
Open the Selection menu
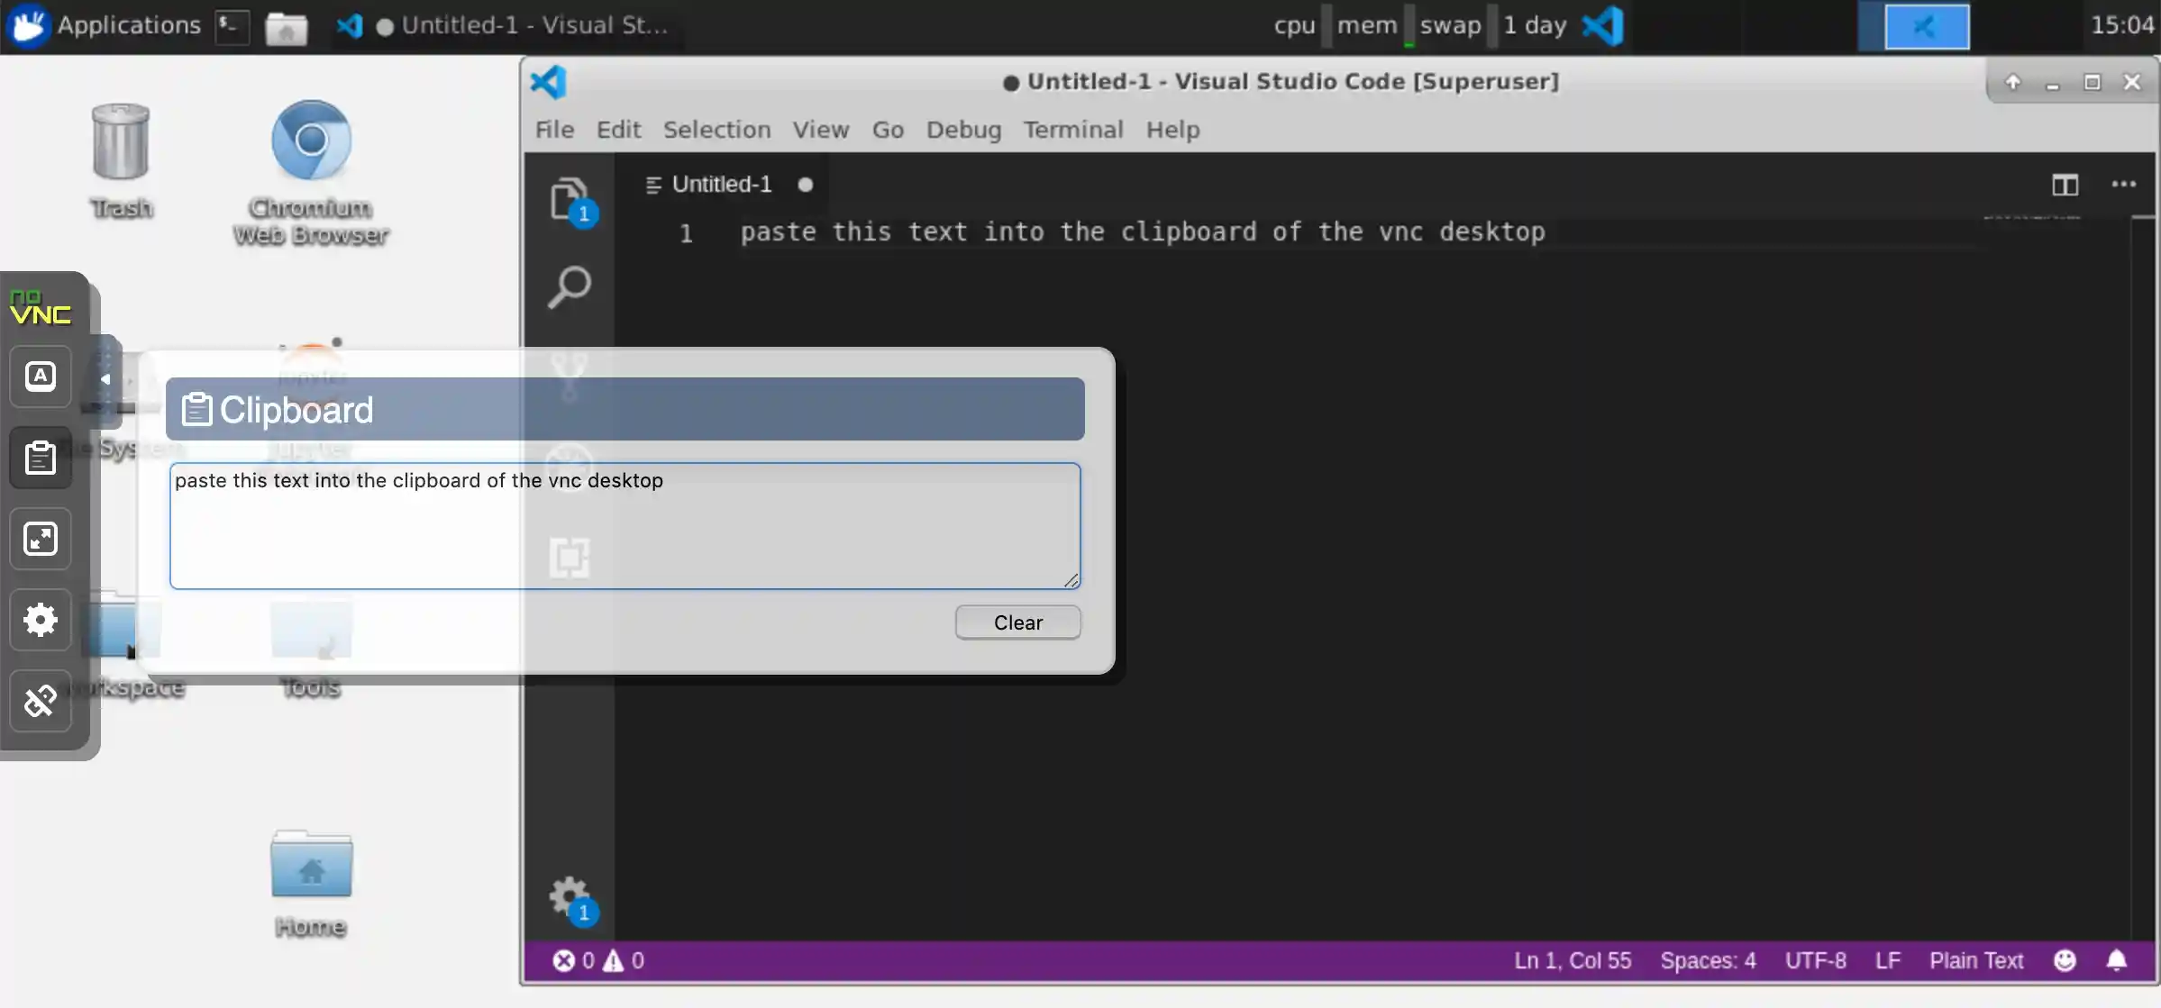(x=716, y=130)
